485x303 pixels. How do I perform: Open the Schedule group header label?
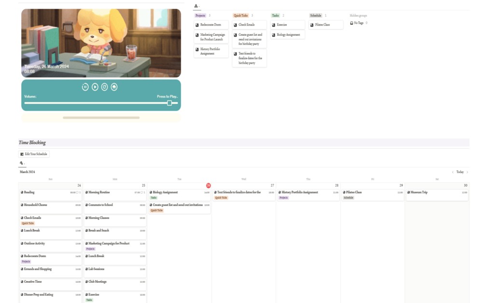coord(316,15)
